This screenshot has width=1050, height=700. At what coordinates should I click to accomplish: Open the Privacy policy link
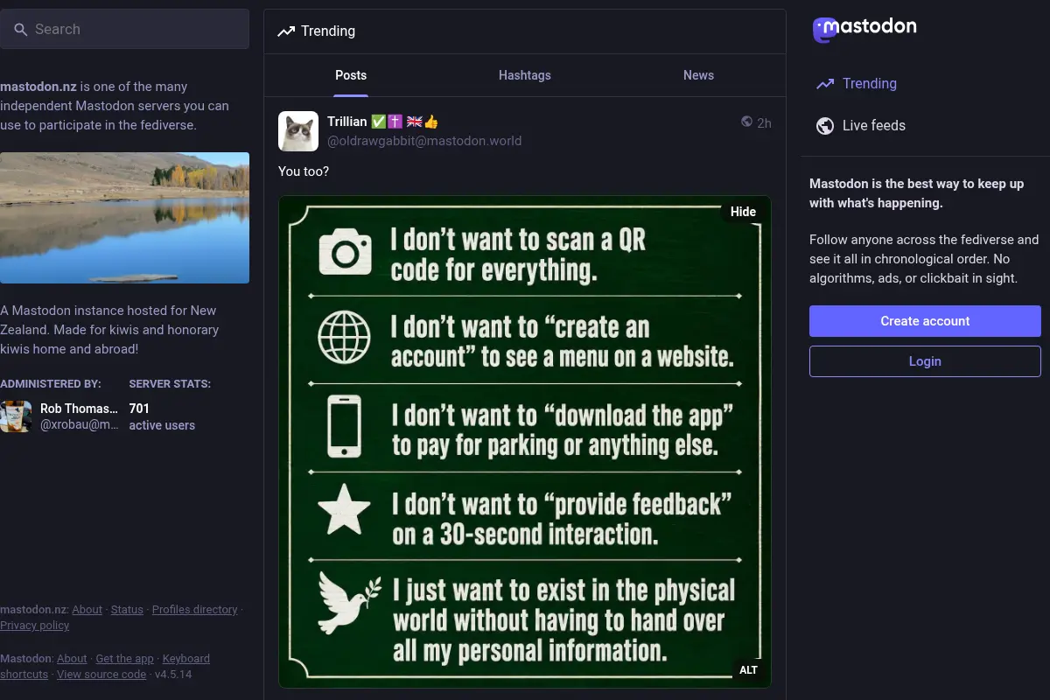point(35,626)
